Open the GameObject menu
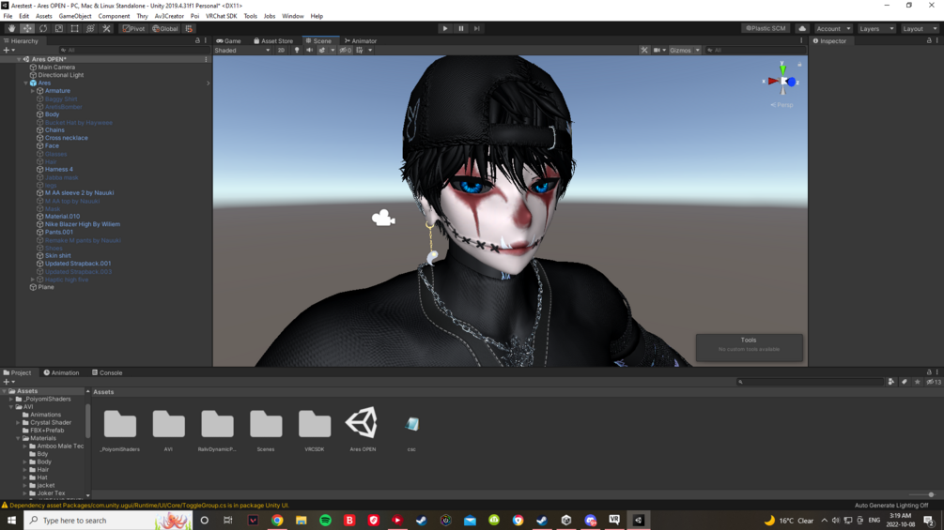This screenshot has width=944, height=530. point(75,16)
